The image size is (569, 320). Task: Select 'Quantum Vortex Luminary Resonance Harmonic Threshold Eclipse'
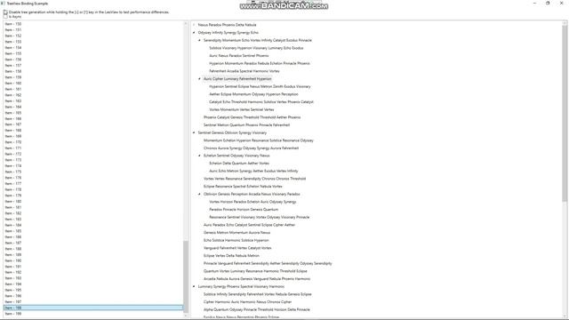[x=255, y=271]
